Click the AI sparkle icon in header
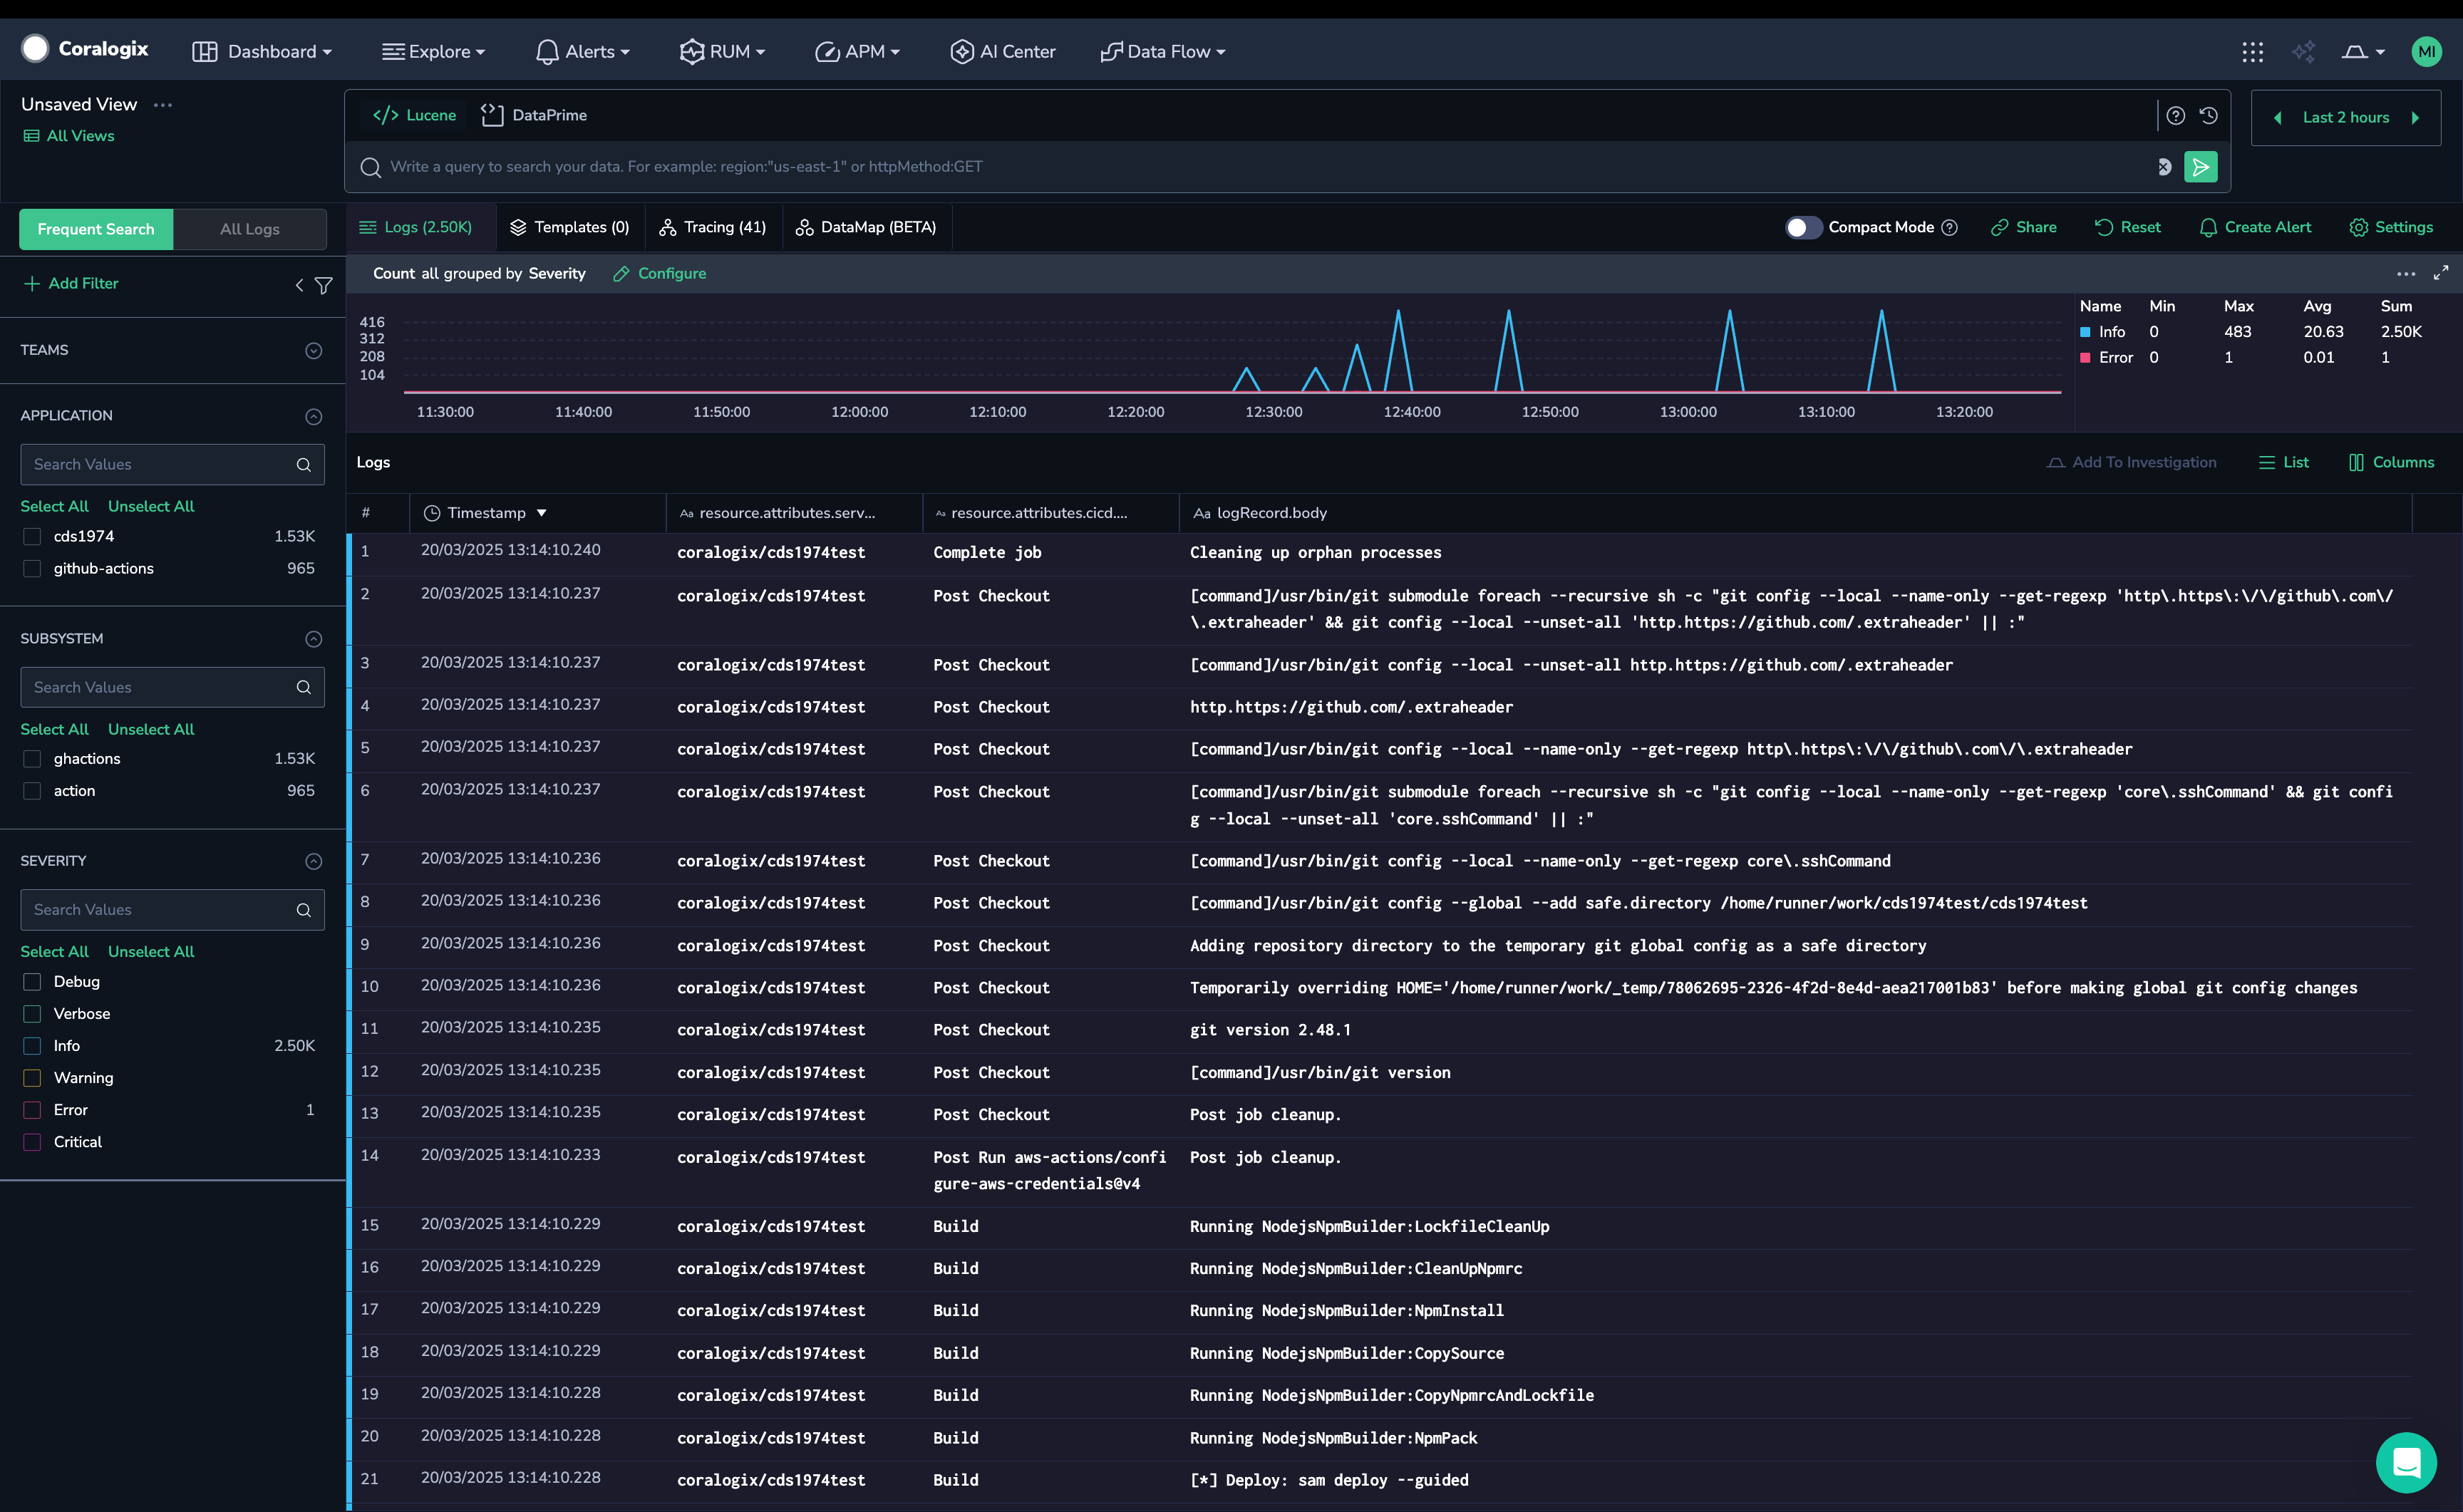The image size is (2463, 1512). 2304,52
